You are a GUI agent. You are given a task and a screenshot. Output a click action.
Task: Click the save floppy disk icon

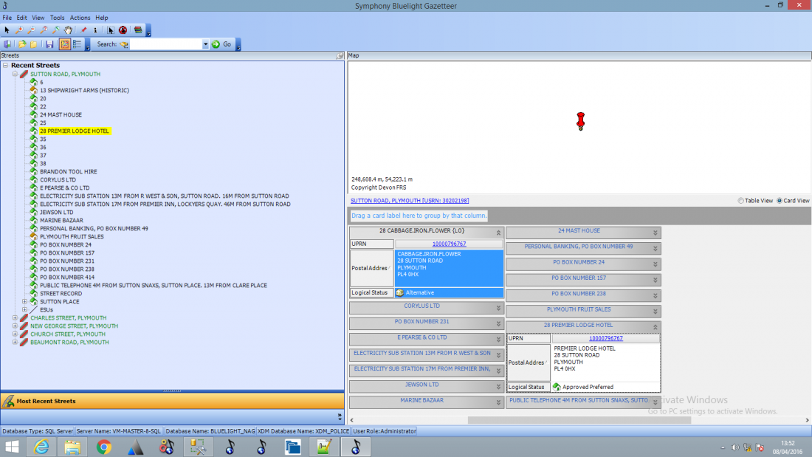point(49,44)
